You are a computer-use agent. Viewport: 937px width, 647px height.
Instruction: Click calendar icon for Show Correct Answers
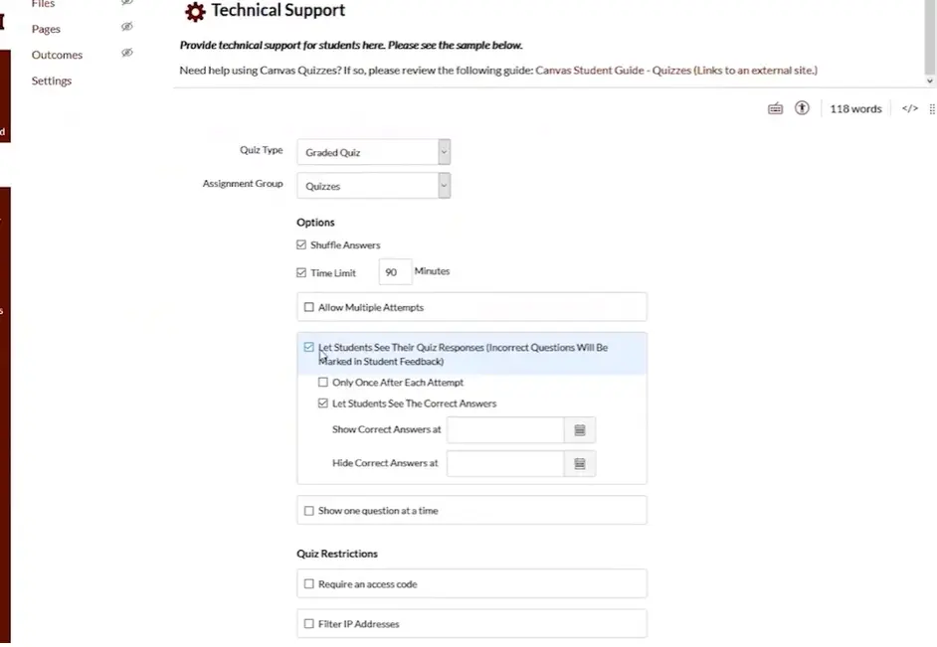click(580, 430)
